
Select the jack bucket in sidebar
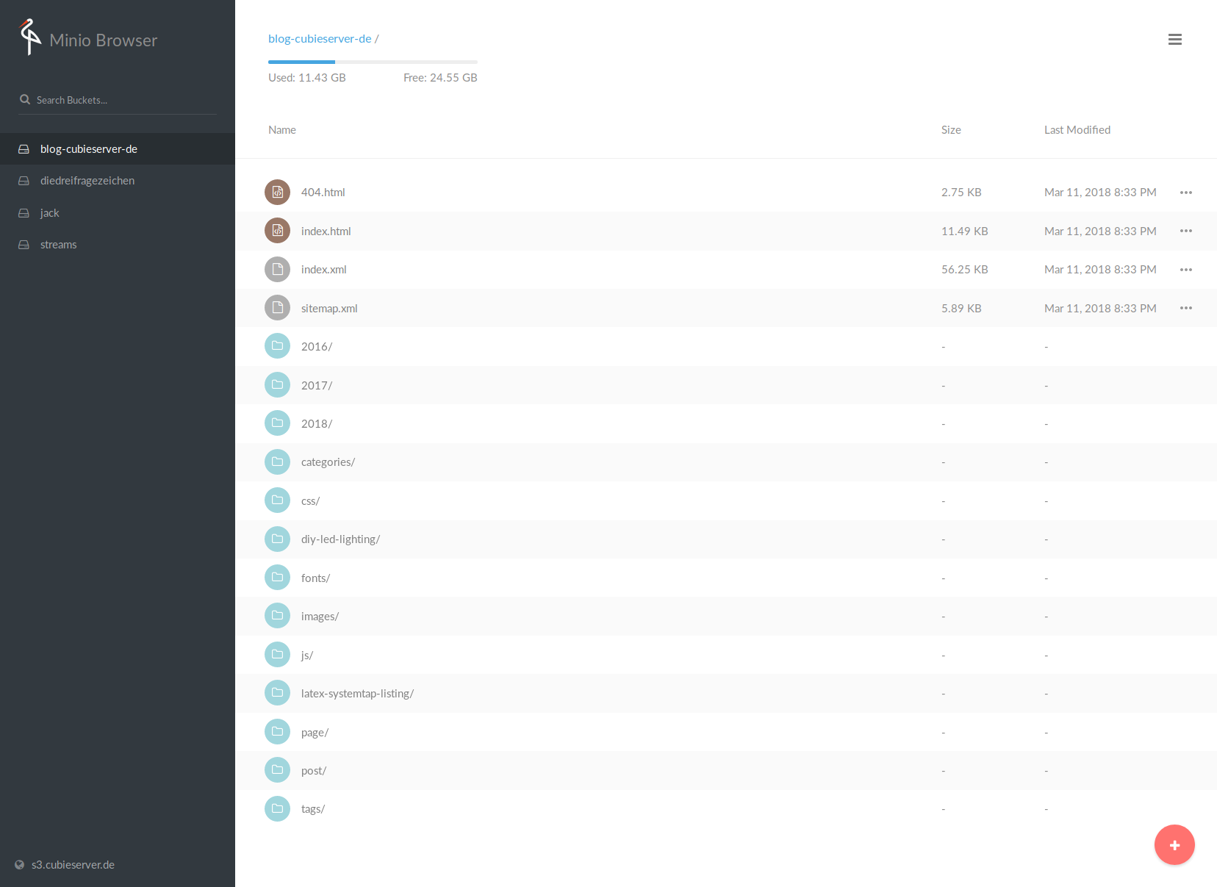49,213
